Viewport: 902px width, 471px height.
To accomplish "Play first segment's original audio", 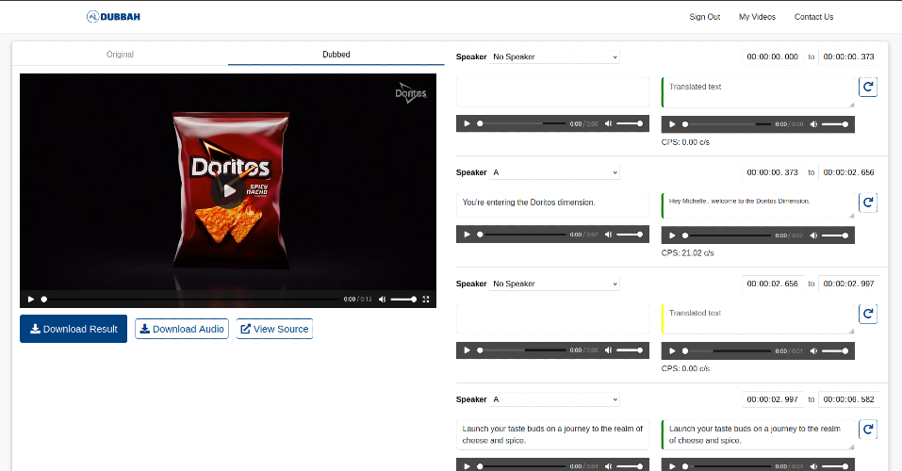I will pyautogui.click(x=467, y=123).
